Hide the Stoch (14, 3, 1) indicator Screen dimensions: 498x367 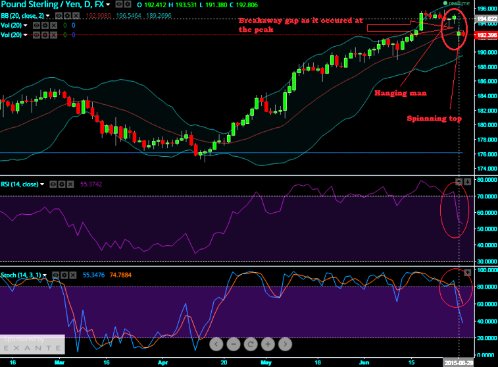[x=55, y=275]
